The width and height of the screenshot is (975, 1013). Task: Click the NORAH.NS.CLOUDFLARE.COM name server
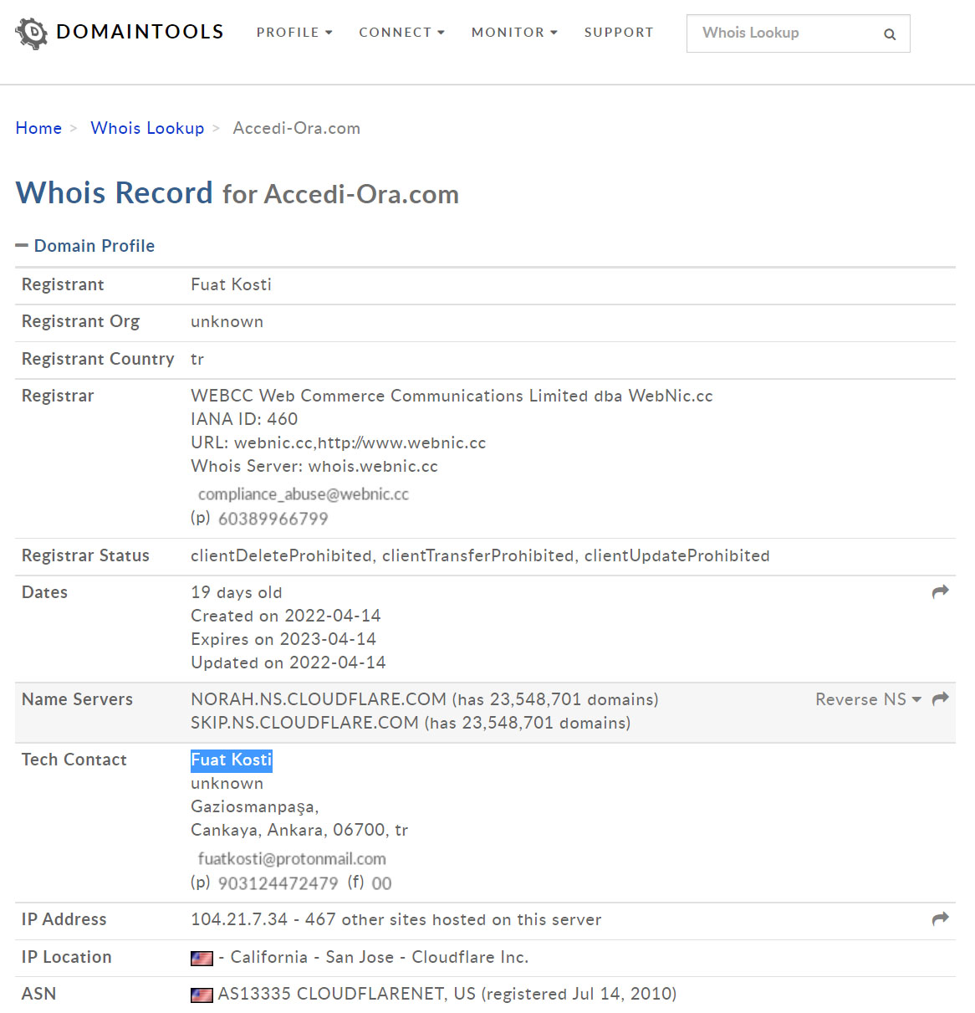click(319, 699)
